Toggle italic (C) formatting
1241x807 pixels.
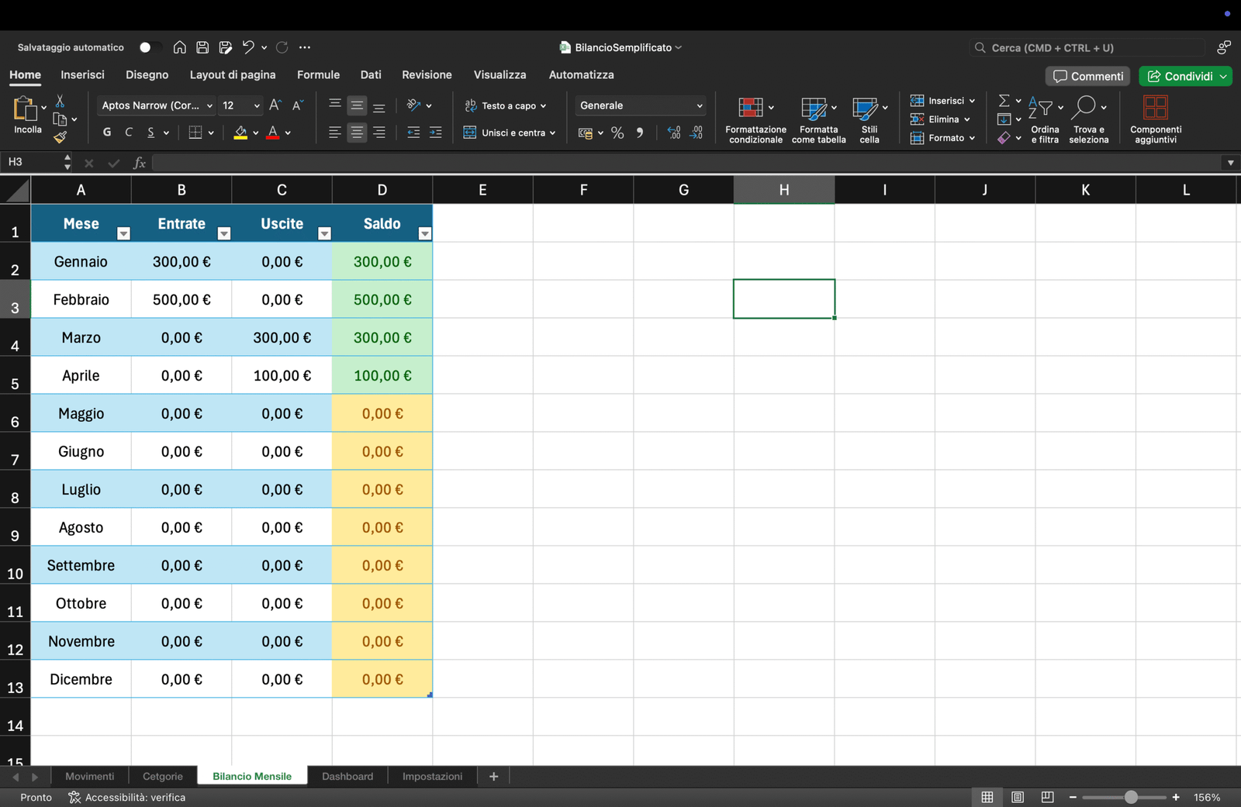click(x=129, y=133)
